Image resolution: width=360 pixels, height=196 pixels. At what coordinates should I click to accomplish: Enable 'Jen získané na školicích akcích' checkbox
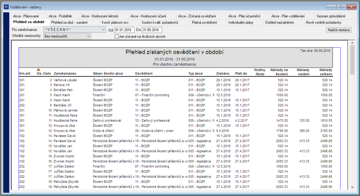[117, 36]
